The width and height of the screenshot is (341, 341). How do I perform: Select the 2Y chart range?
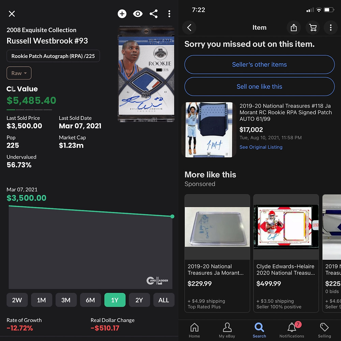[139, 300]
